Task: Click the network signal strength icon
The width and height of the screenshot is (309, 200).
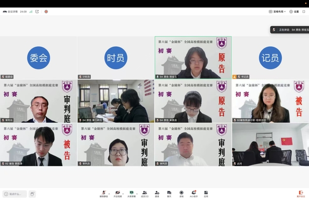Action: pos(31,12)
